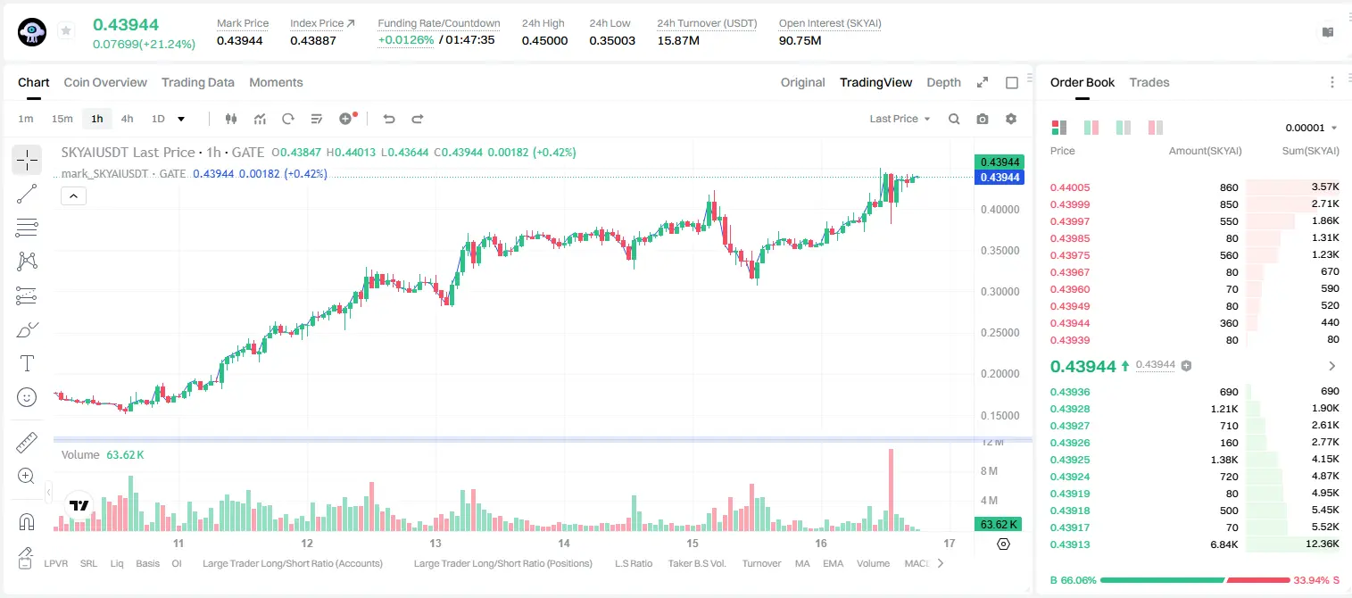Collapse the indicator legend chevron

(x=73, y=196)
